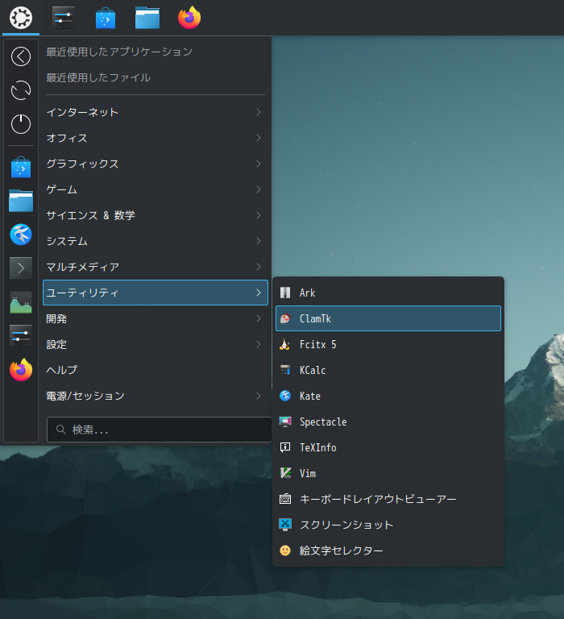Click the keyboard layout viewer icon
The image size is (564, 619).
coord(285,499)
